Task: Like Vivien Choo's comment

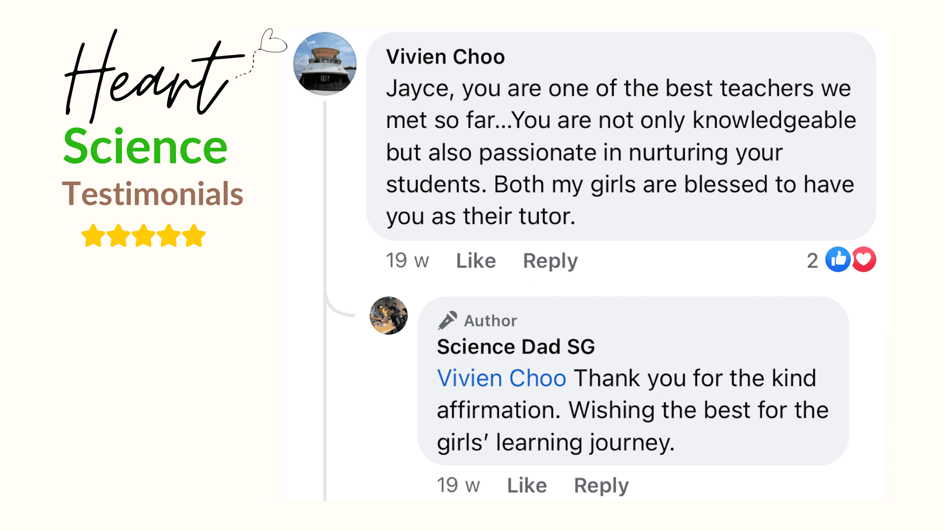Action: (x=476, y=261)
